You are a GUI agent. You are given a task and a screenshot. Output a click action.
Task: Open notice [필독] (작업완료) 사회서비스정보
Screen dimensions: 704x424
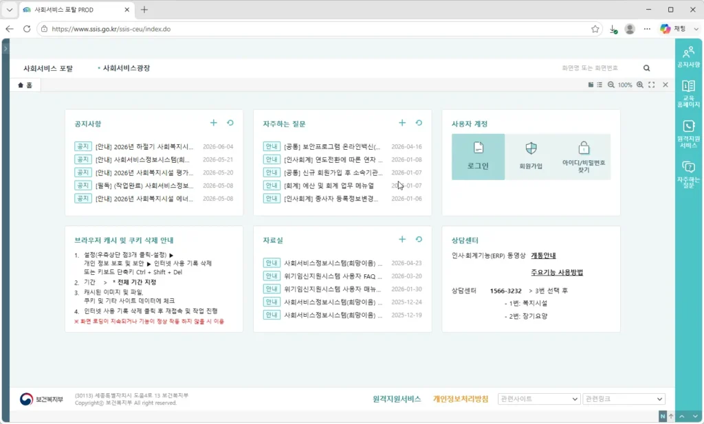coord(144,186)
